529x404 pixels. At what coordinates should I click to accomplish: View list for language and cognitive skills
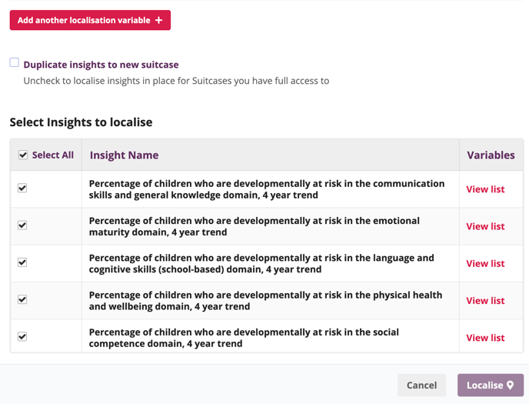click(x=485, y=263)
